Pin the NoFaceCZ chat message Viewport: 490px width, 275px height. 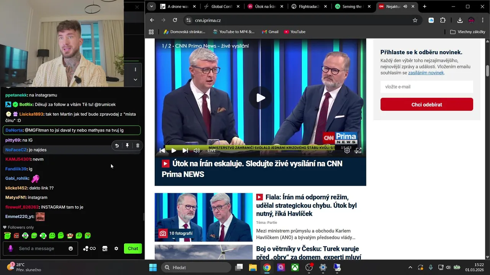(127, 146)
